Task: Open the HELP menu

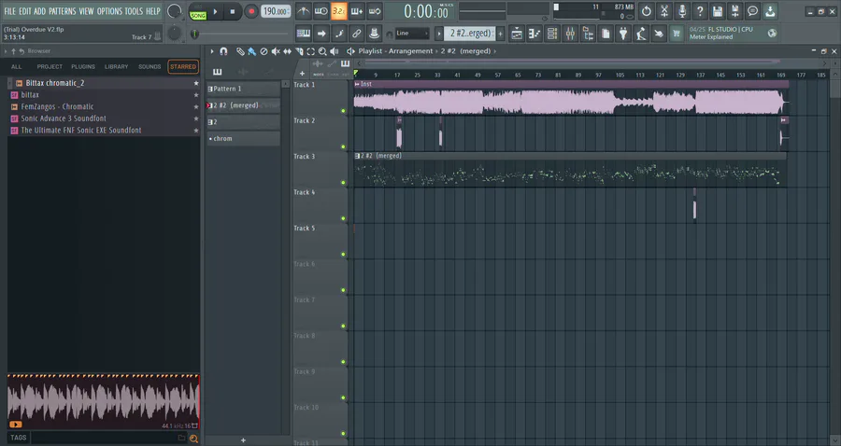Action: click(153, 11)
